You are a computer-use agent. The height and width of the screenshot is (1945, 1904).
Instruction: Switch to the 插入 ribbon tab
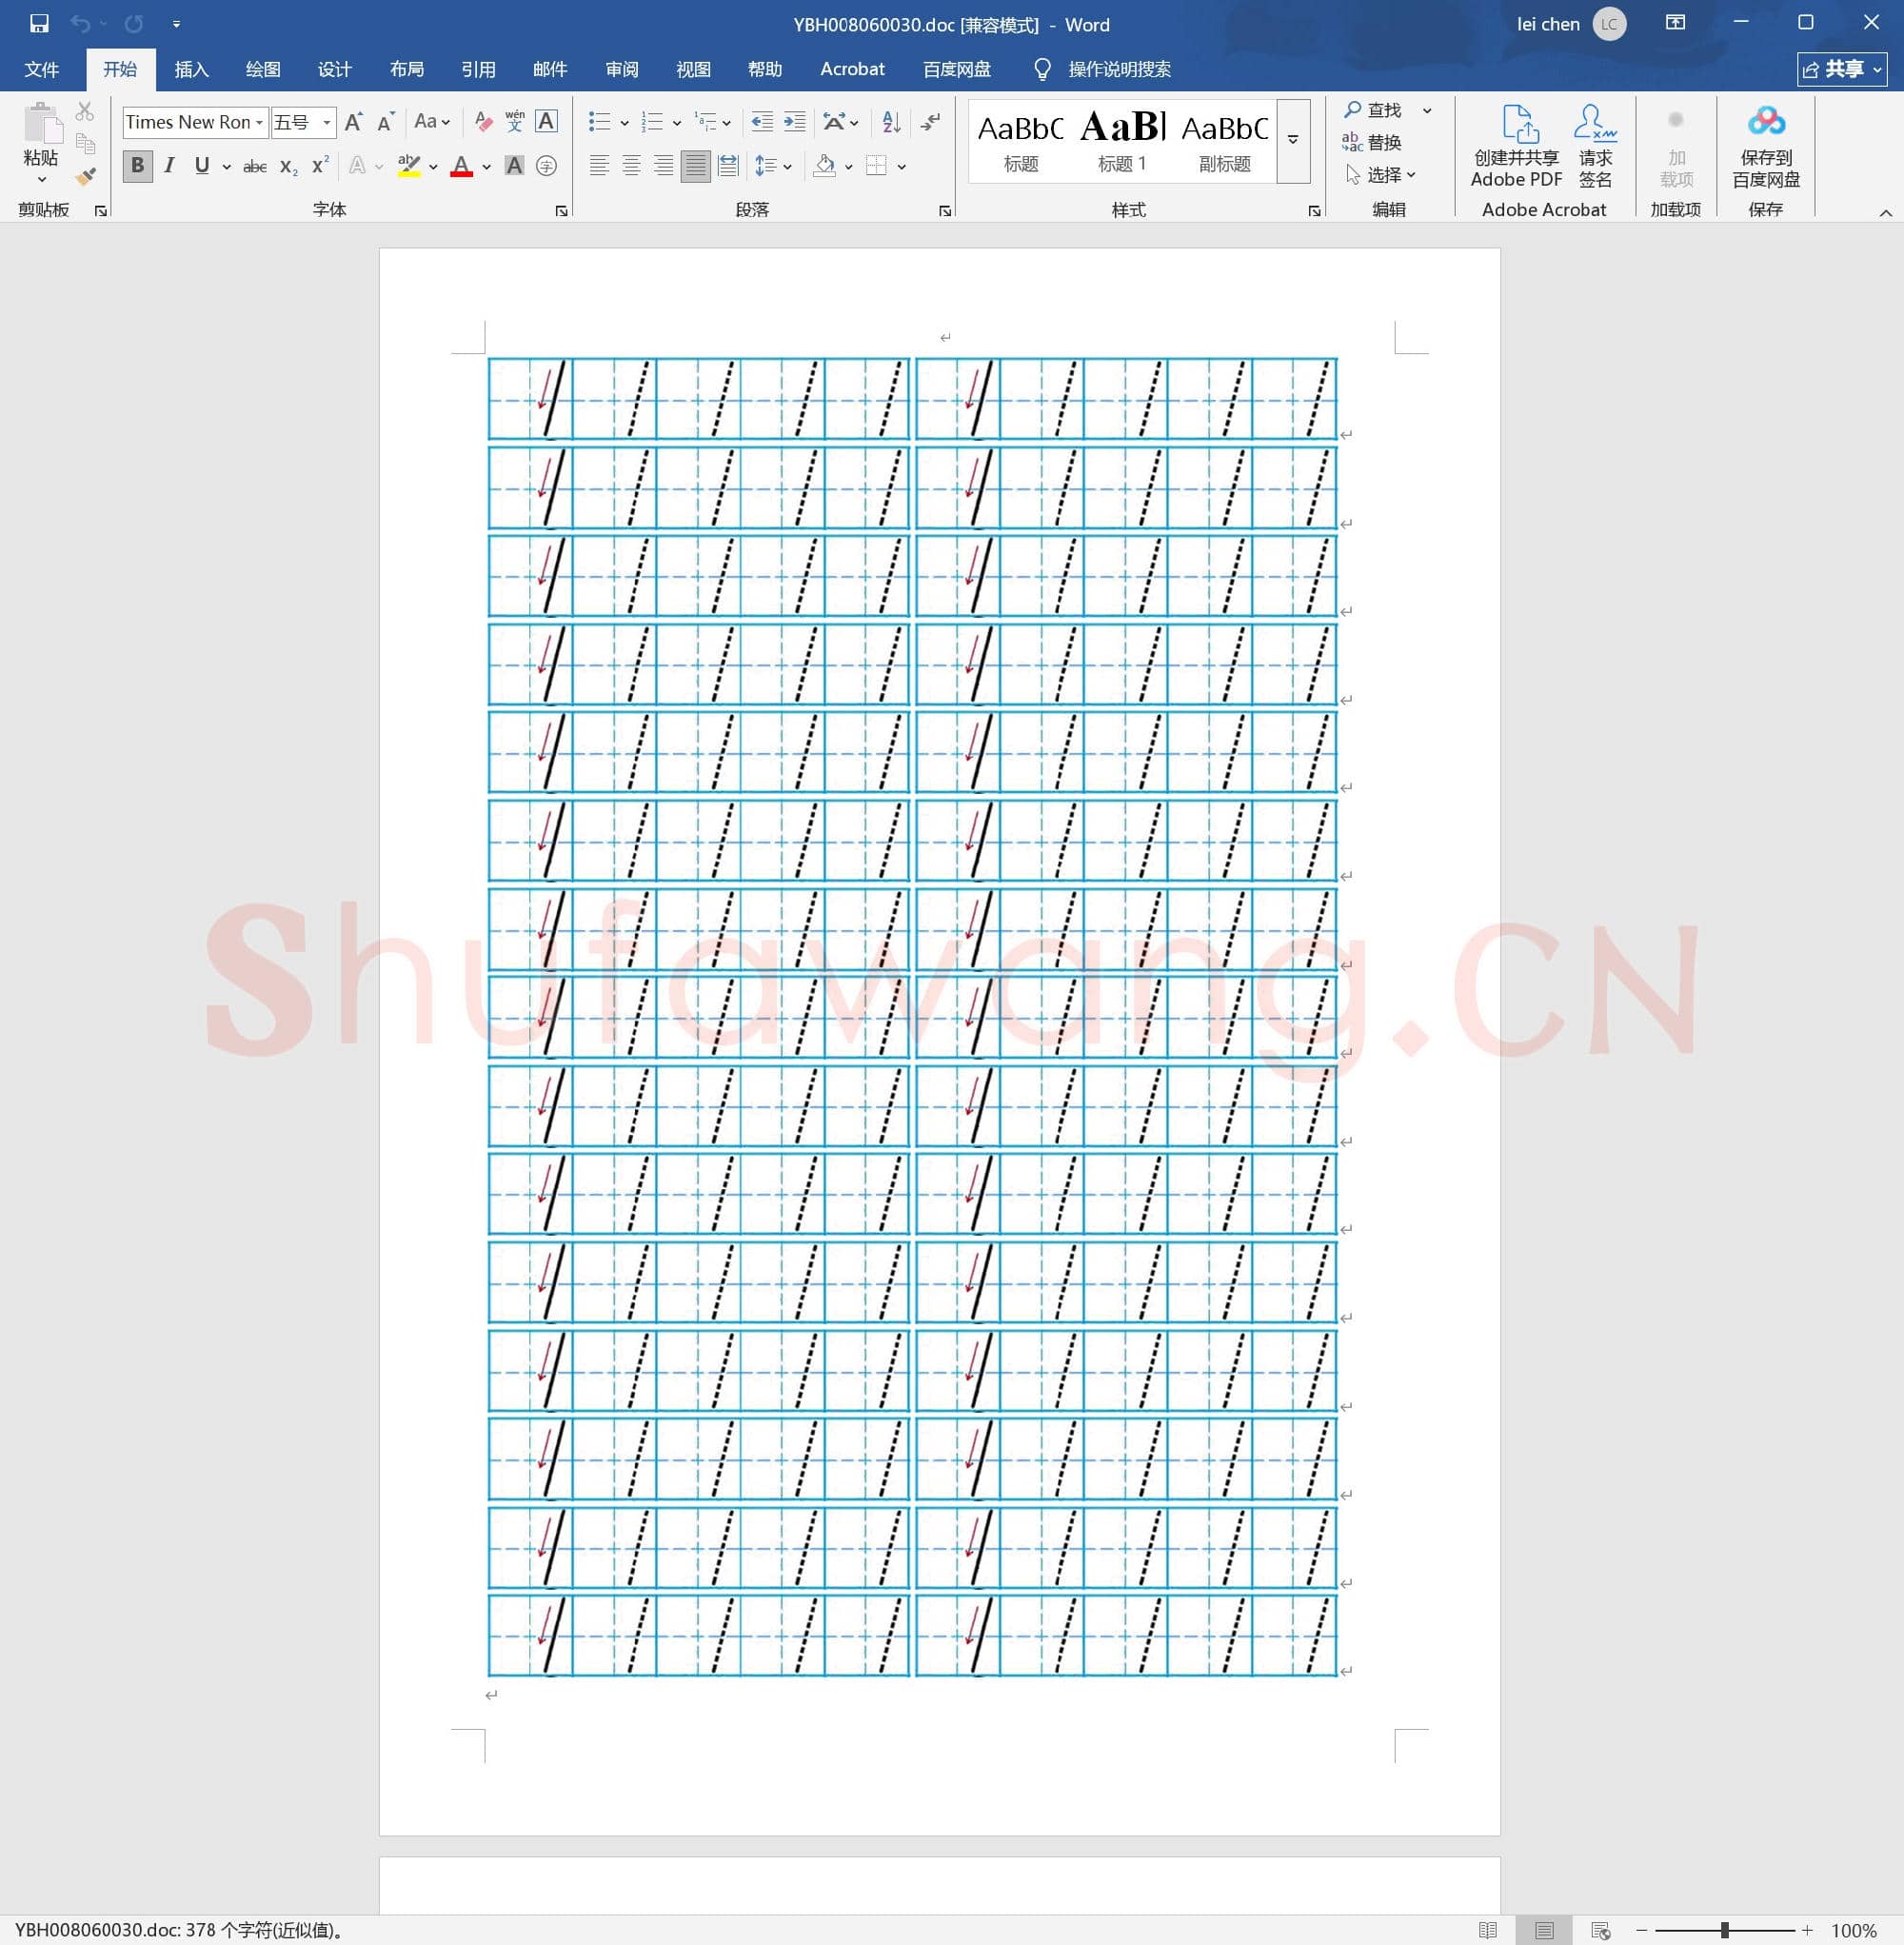(191, 69)
